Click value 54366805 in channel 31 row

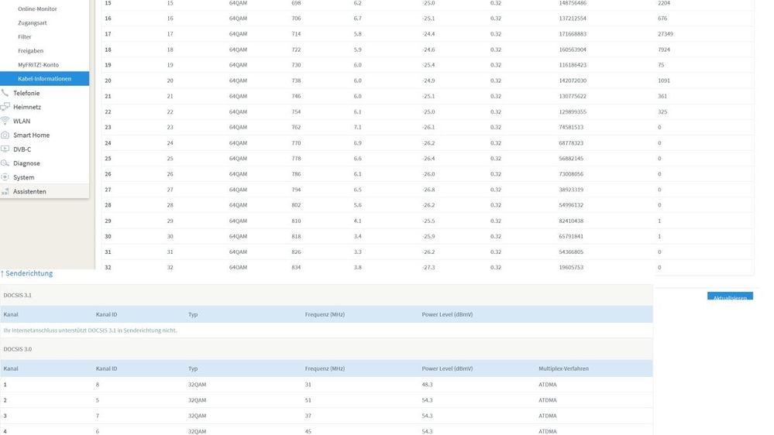point(571,252)
